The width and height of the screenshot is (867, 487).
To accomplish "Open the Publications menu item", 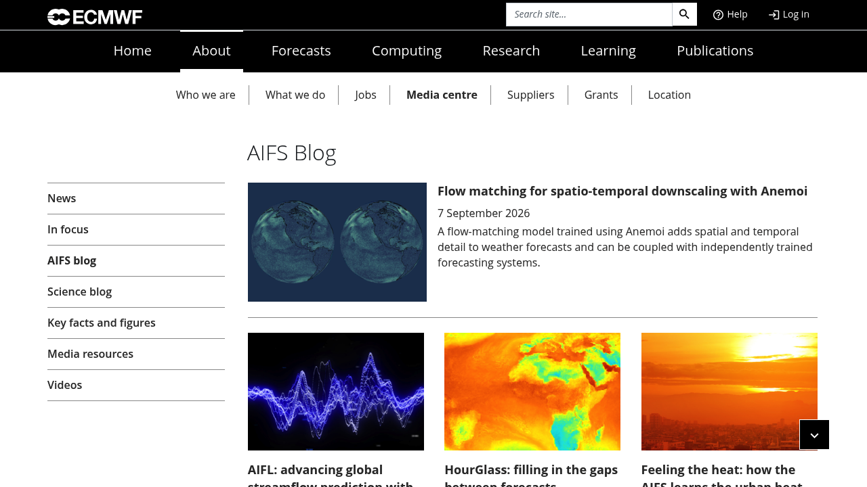I will [x=715, y=51].
